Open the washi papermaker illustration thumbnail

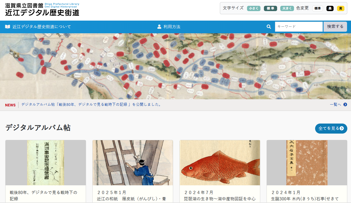point(133,163)
